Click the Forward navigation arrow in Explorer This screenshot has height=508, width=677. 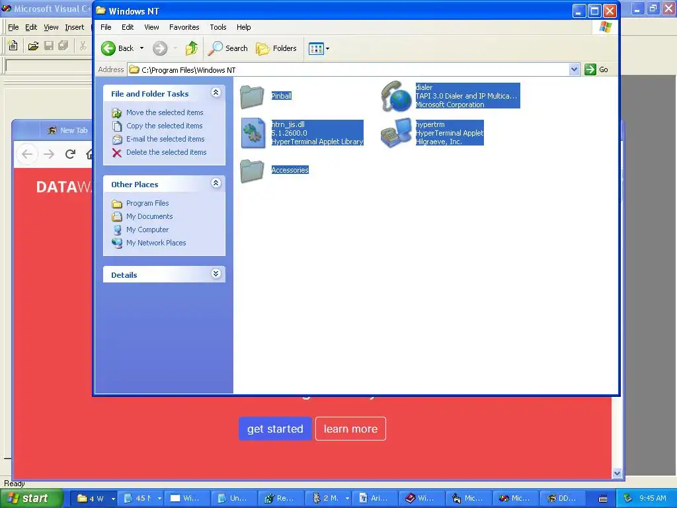tap(160, 48)
